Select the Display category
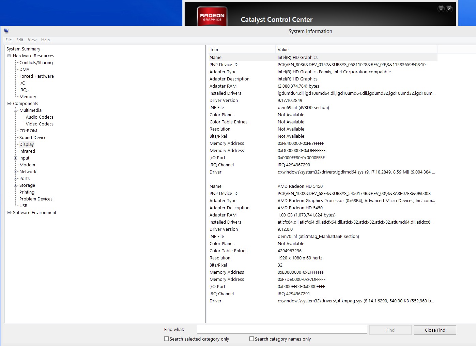This screenshot has width=476, height=346. [27, 144]
